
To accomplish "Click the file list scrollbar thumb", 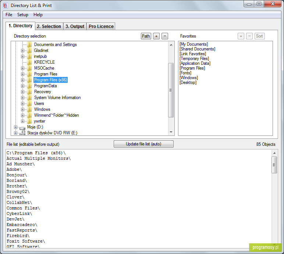I will (x=274, y=165).
